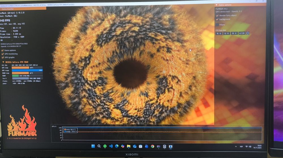Screen dimensions: 283x158
Task: Toggle Demo options checkbox in monitor
Action: [x=3, y=51]
